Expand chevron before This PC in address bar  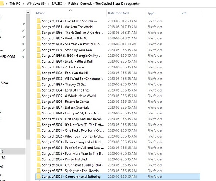tap(6, 4)
